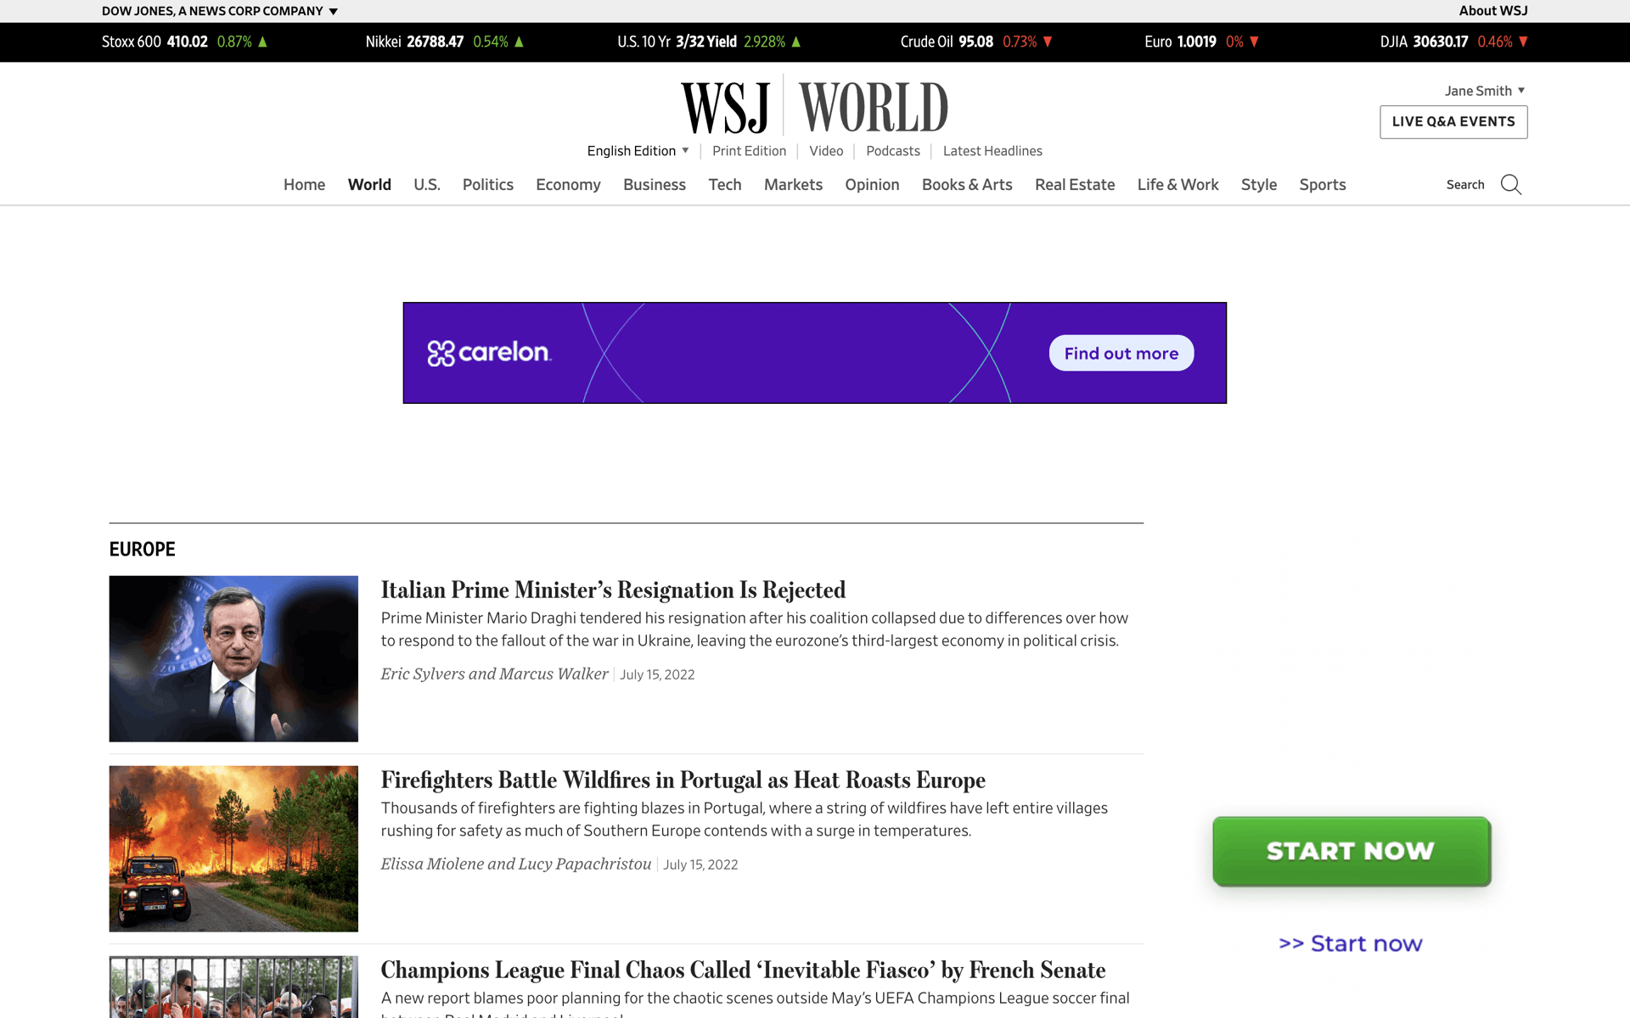Click author Eric Sylvers and Marcus Walker
The width and height of the screenshot is (1630, 1018).
pyautogui.click(x=494, y=674)
